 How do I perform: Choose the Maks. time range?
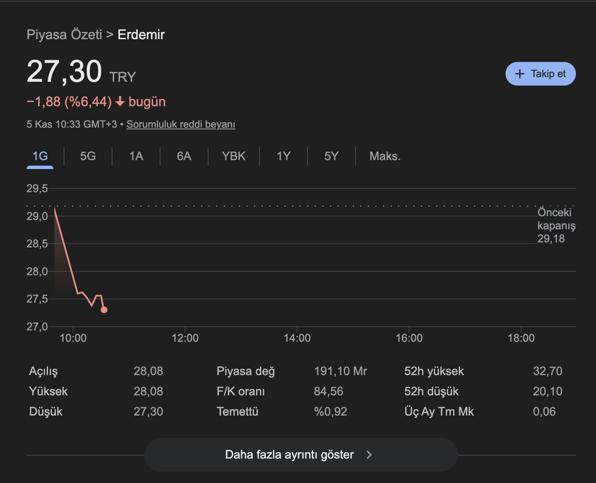385,156
